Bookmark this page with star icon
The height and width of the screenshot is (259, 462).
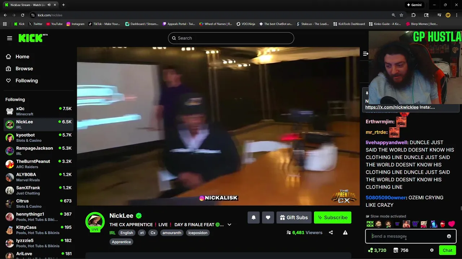click(x=401, y=15)
